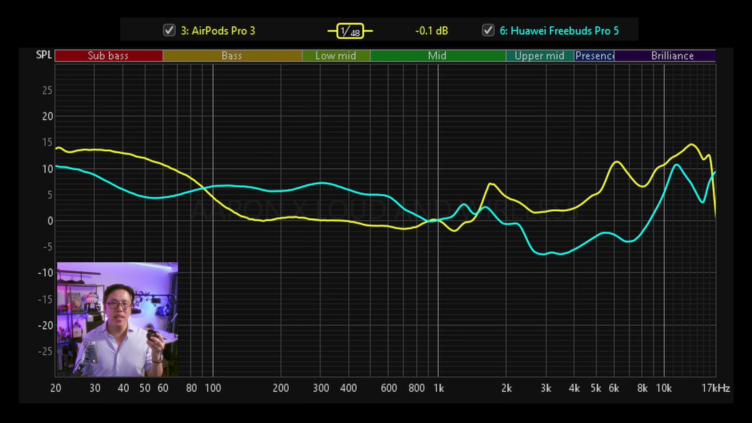This screenshot has width=752, height=423.
Task: Click the 10 dB level label
Action: [47, 169]
